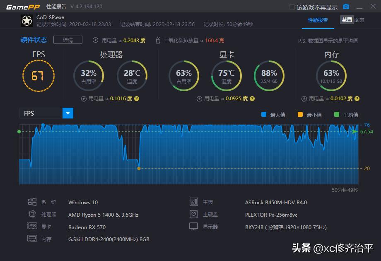Click the minimum FPS marker dot at 20
The height and width of the screenshot is (261, 381).
click(139, 169)
